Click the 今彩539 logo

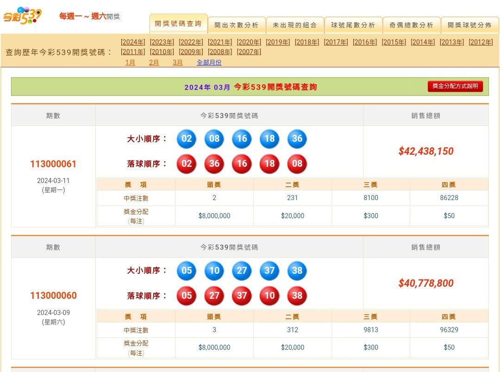point(22,16)
